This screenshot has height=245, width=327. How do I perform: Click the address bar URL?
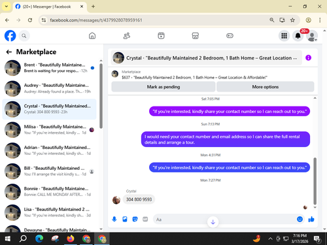coord(96,20)
